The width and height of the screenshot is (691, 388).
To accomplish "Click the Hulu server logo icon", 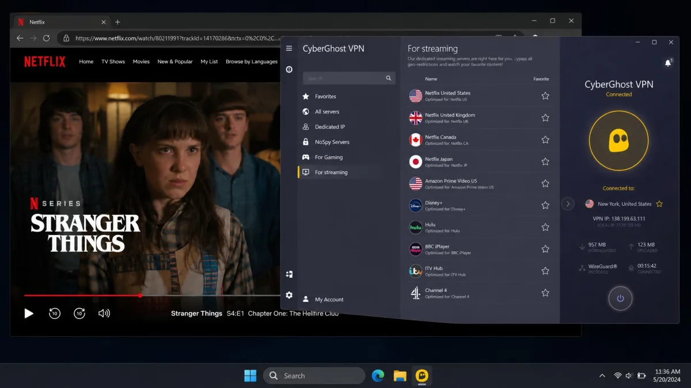I will (415, 228).
